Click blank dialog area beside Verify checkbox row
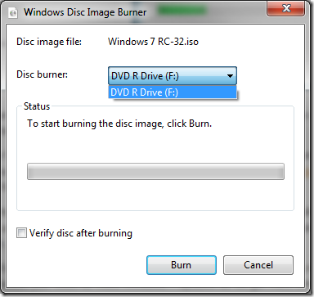The width and height of the screenshot is (314, 297). 213,233
